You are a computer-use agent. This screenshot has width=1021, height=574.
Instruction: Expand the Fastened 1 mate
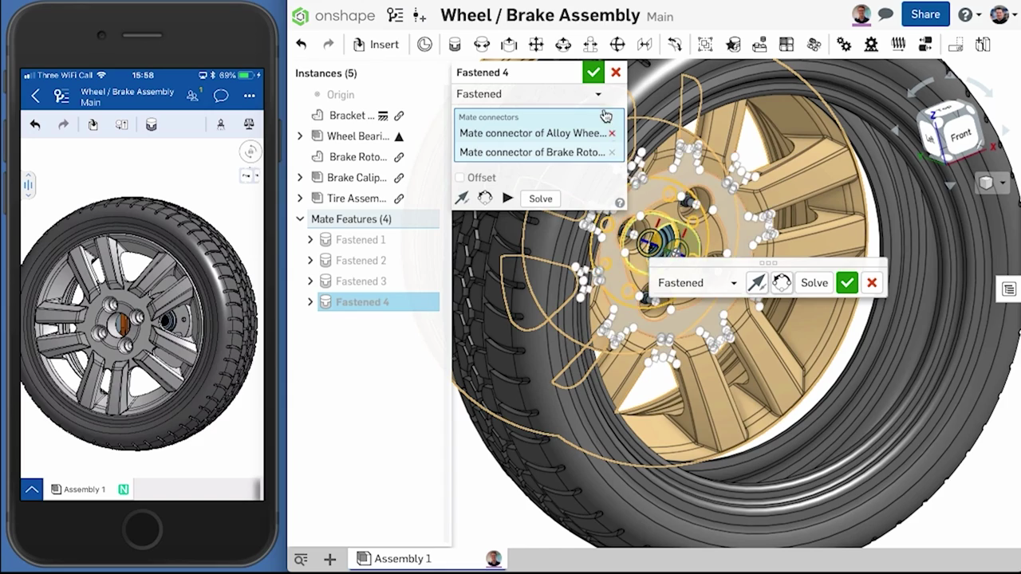pos(310,240)
